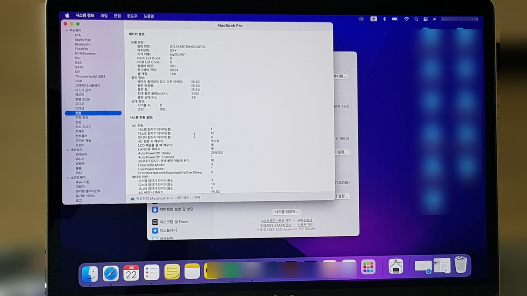Open Spotlight search from menu bar
527x296 pixels.
416,19
